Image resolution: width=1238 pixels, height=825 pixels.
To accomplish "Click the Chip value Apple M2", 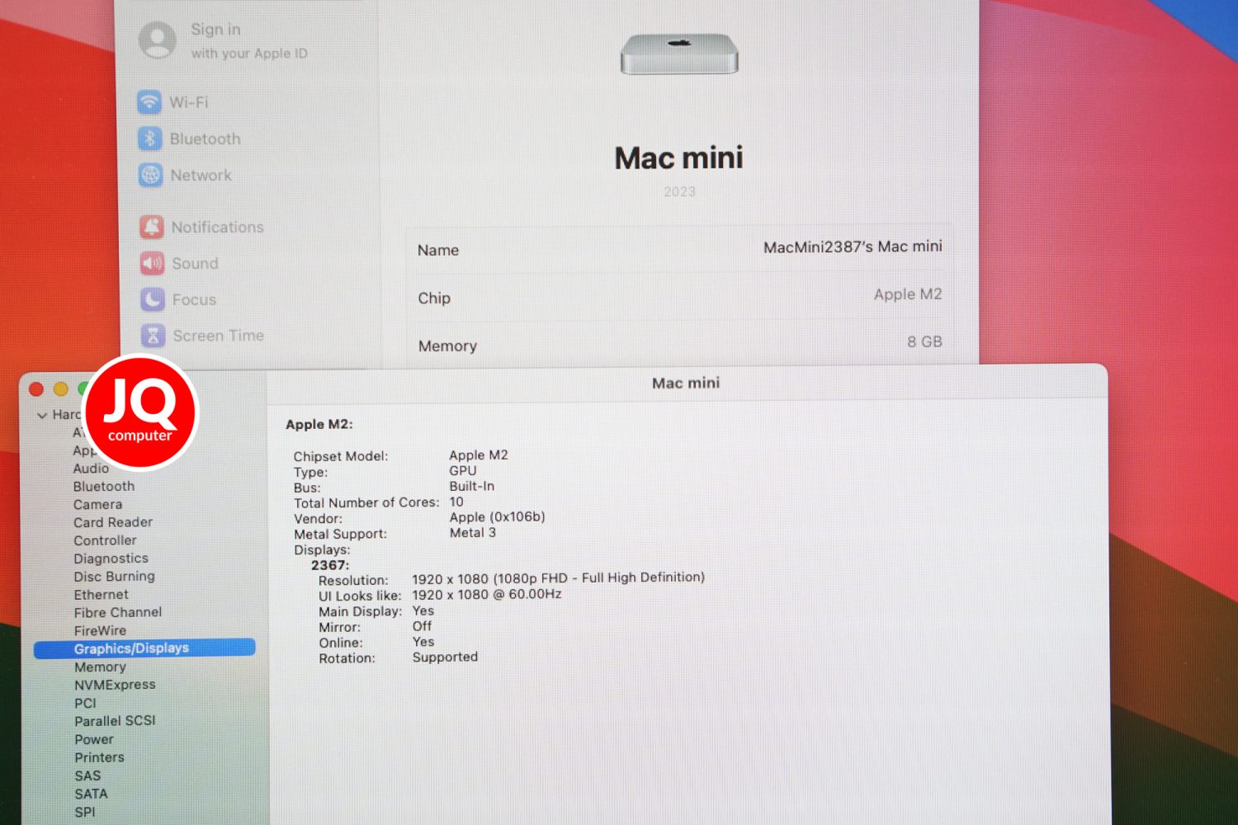I will (x=908, y=295).
